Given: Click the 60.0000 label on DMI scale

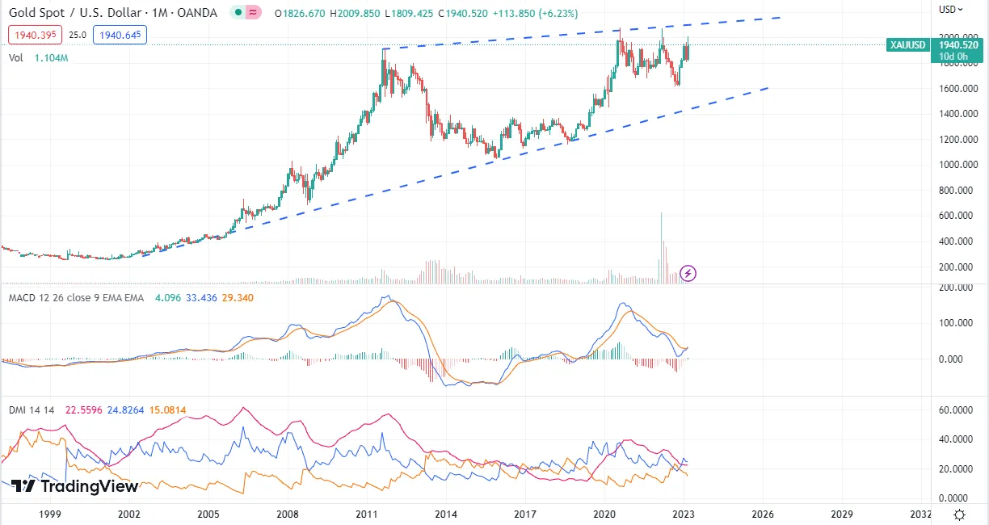Looking at the screenshot, I should click(x=957, y=410).
